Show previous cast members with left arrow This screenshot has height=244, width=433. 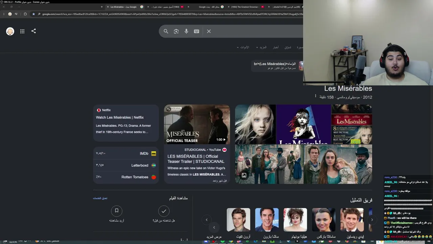(207, 220)
